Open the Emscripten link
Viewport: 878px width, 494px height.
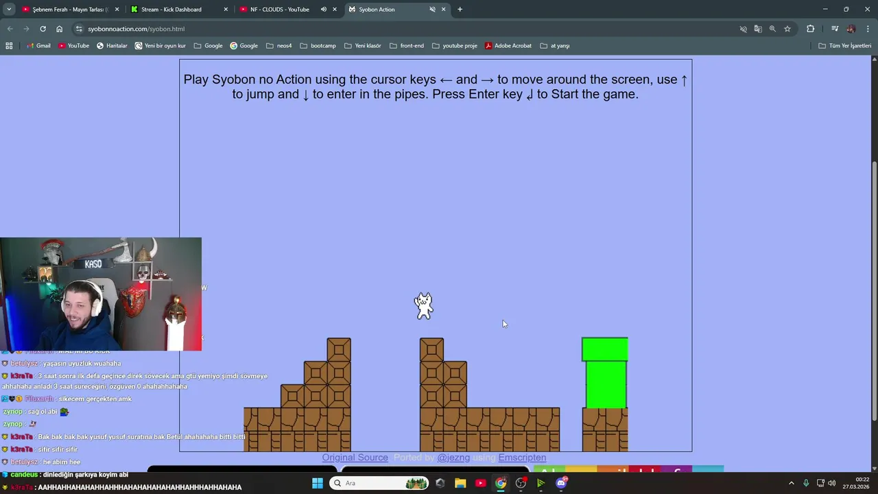522,458
